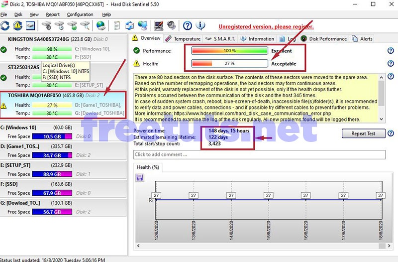Select the G: [Dowload_TO..] logical drive

63,207
